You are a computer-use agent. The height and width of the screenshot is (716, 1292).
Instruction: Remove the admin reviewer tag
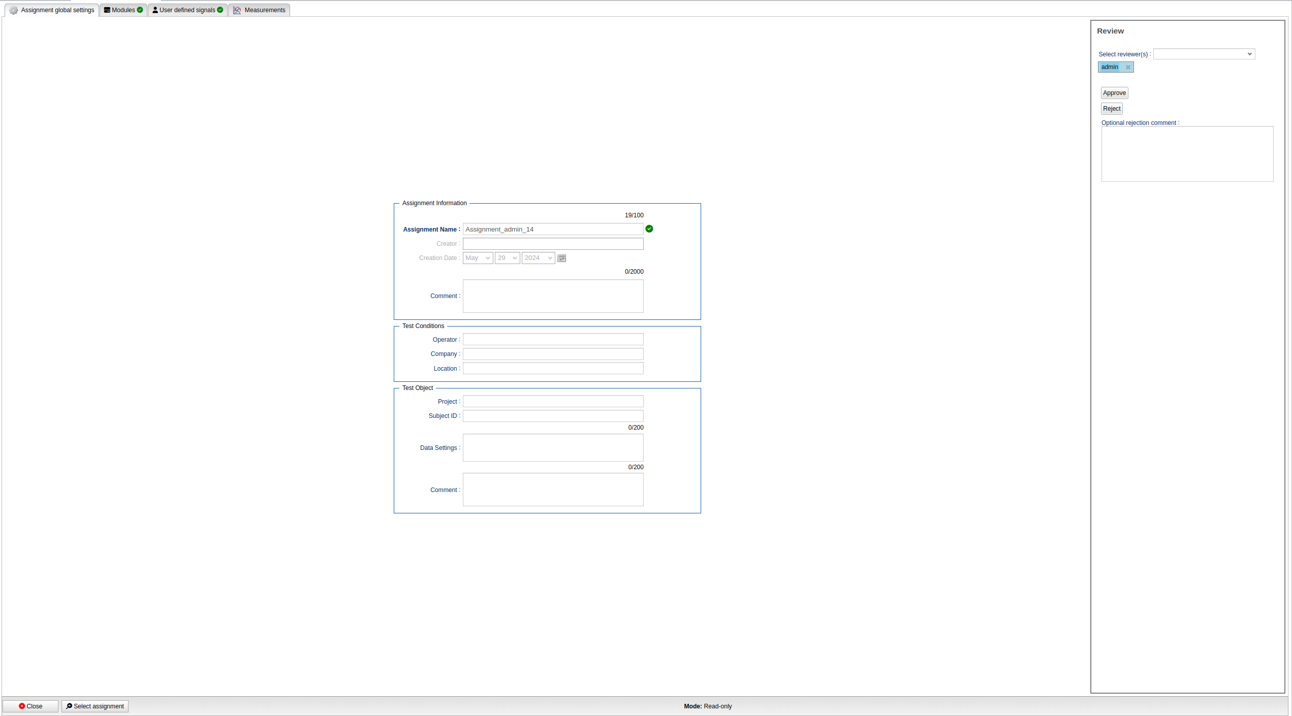(x=1127, y=68)
